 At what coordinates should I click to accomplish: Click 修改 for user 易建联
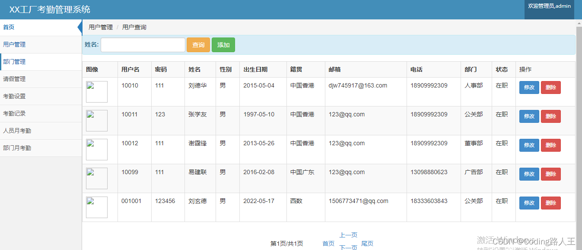[529, 174]
